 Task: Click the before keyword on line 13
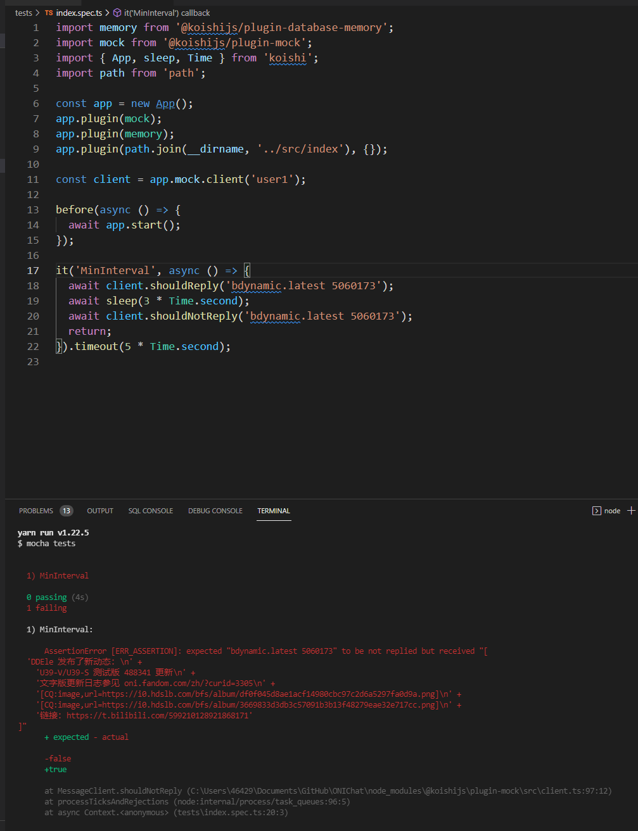(74, 209)
